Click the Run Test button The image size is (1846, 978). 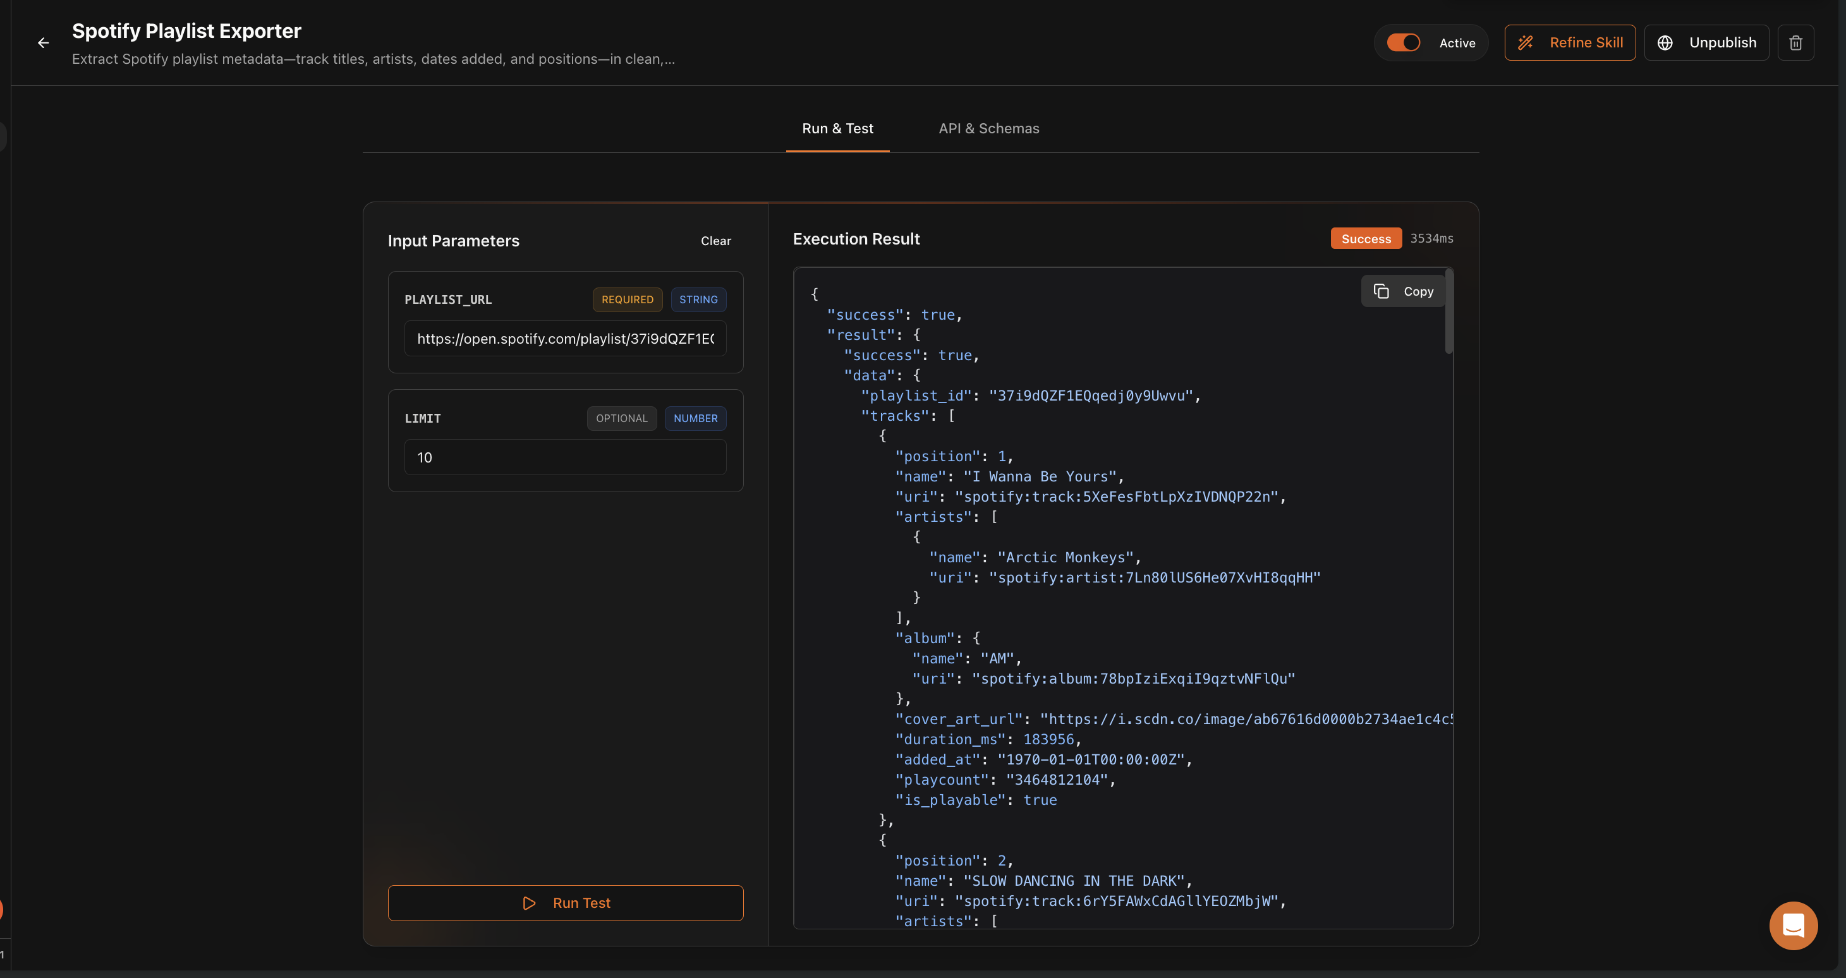coord(566,903)
